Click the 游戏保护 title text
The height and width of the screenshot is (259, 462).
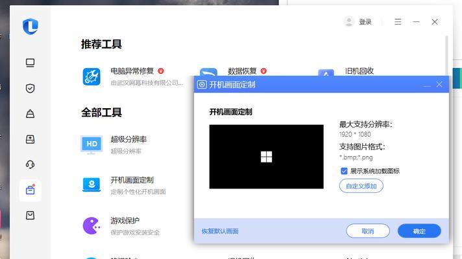click(125, 221)
